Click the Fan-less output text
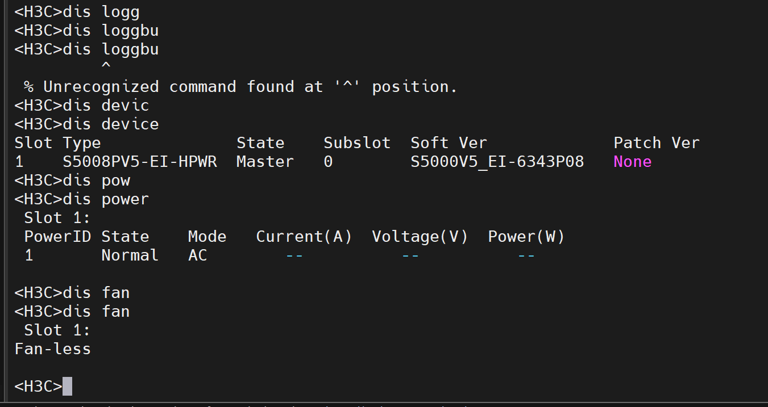 52,349
